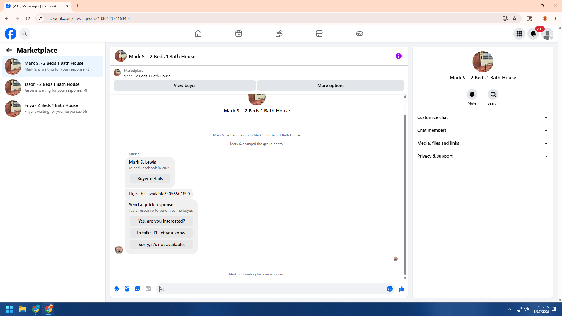Open the nine-dot Menu grid
Image resolution: width=562 pixels, height=316 pixels.
coord(519,34)
